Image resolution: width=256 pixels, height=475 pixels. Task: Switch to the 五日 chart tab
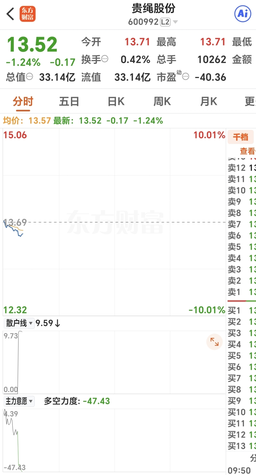(69, 102)
